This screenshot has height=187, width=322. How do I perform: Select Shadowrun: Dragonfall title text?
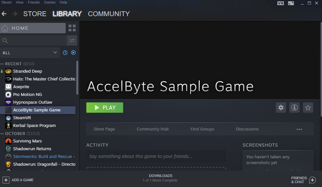(44, 164)
